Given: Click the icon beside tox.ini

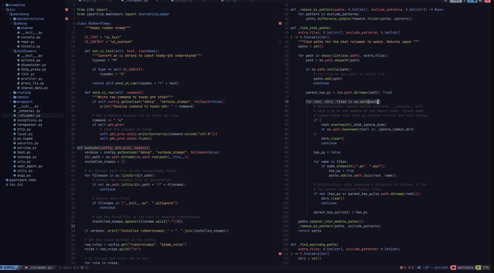Looking at the screenshot, I should click(7, 185).
